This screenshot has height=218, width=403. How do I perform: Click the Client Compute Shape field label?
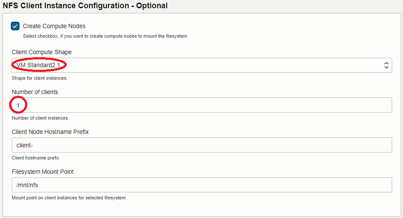pos(42,52)
